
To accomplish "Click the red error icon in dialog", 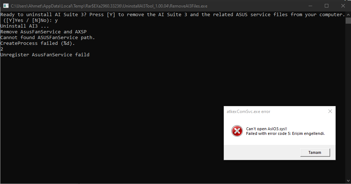I will click(237, 131).
